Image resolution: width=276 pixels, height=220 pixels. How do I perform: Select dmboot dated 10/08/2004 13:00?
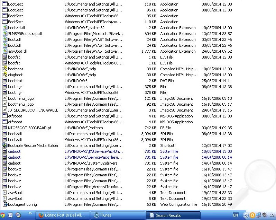(14, 151)
